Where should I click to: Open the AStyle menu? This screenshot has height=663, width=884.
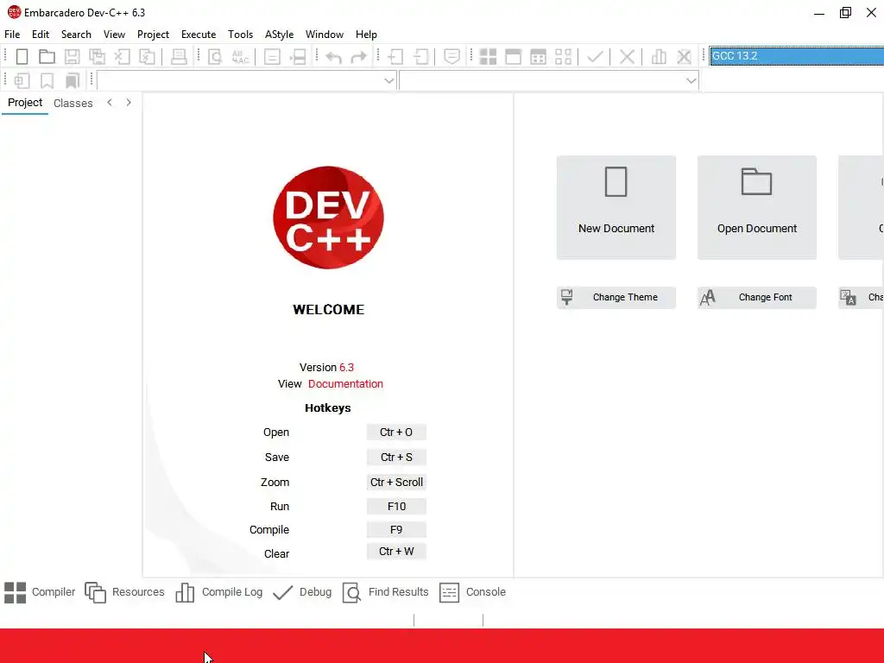tap(279, 35)
